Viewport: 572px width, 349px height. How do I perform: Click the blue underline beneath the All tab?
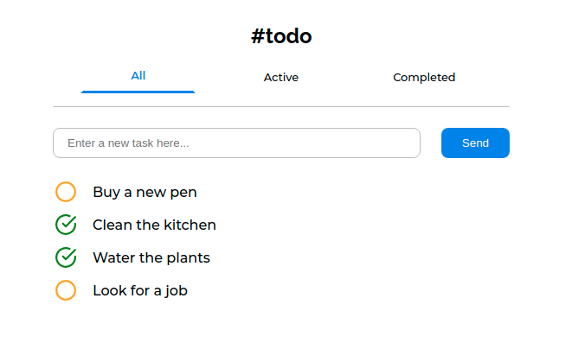pos(138,92)
